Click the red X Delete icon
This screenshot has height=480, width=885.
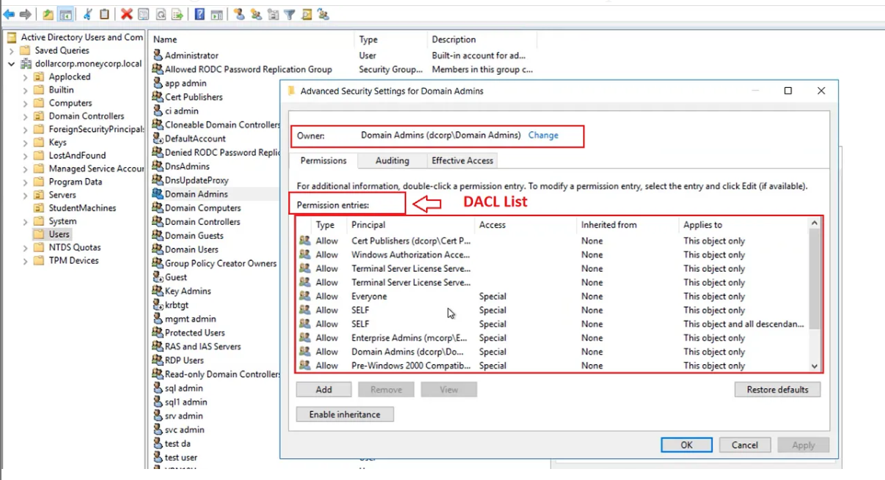pyautogui.click(x=127, y=14)
